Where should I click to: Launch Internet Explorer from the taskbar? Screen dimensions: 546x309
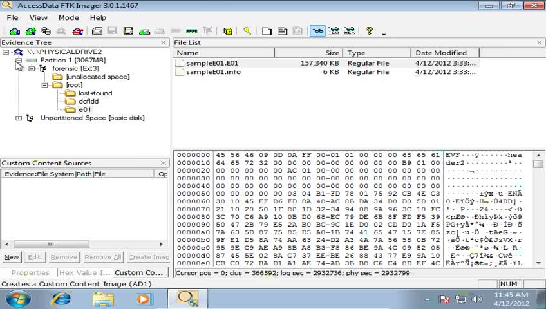pyautogui.click(x=61, y=299)
